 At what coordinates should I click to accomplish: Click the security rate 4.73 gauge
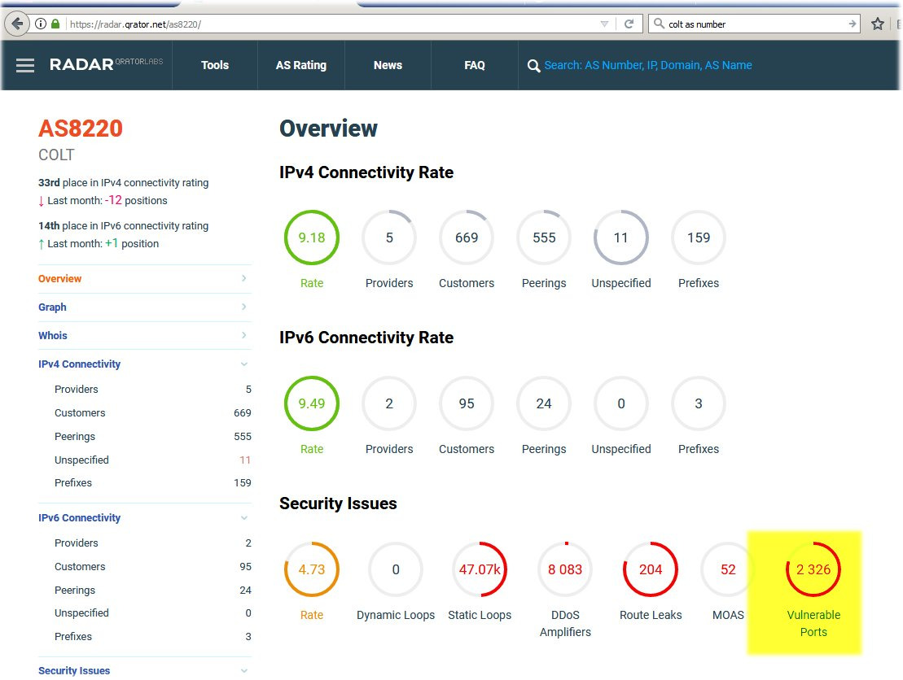point(312,569)
